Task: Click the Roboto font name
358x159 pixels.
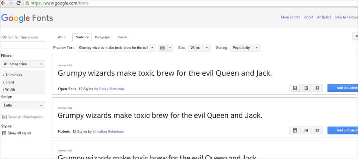Action: (64, 131)
